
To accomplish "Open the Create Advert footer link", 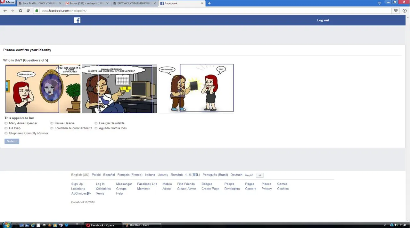I will pos(186,189).
